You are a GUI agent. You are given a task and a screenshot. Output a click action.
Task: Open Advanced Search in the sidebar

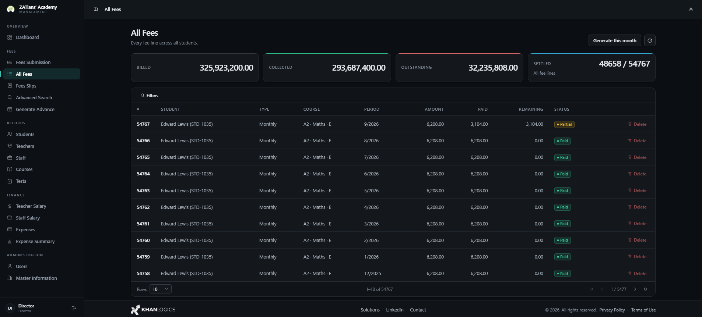[42, 97]
